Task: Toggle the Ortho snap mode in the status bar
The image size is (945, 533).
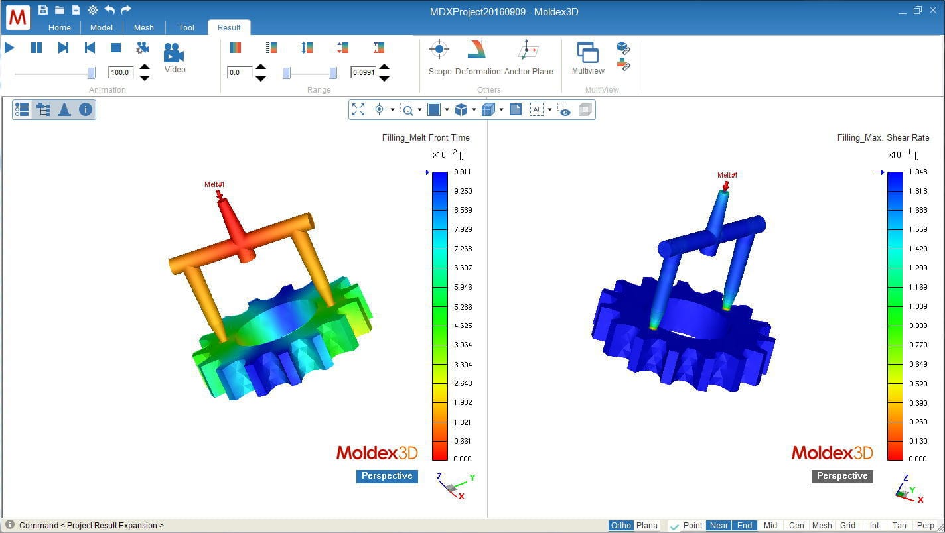Action: pyautogui.click(x=620, y=525)
